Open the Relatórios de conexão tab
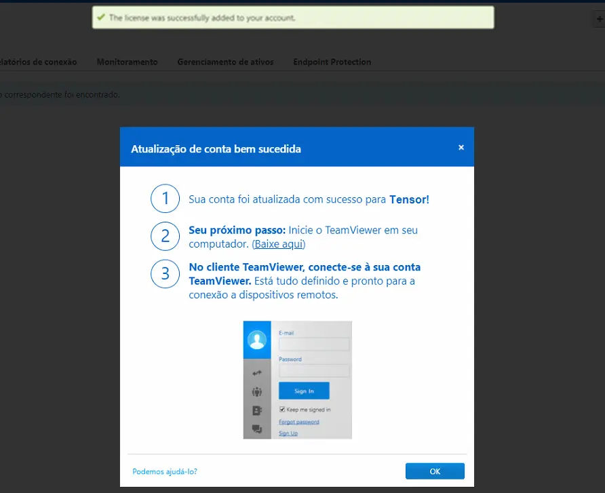Image resolution: width=605 pixels, height=493 pixels. [x=38, y=62]
